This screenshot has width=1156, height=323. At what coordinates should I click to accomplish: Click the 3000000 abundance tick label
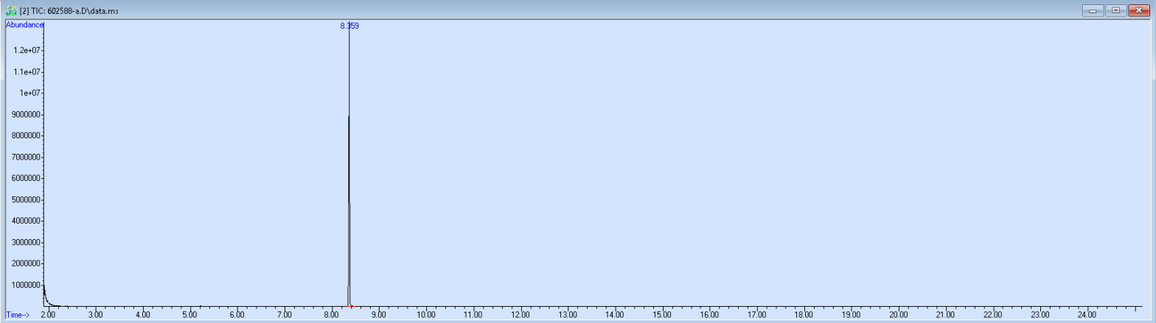(27, 242)
